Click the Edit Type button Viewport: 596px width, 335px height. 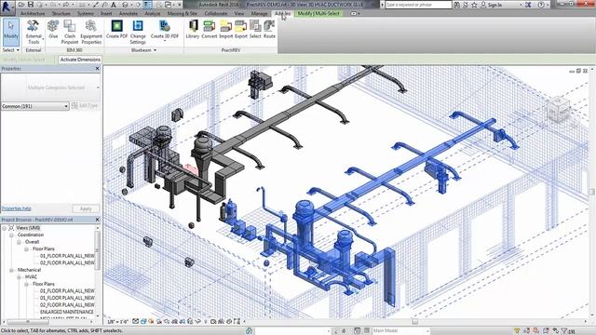click(85, 106)
